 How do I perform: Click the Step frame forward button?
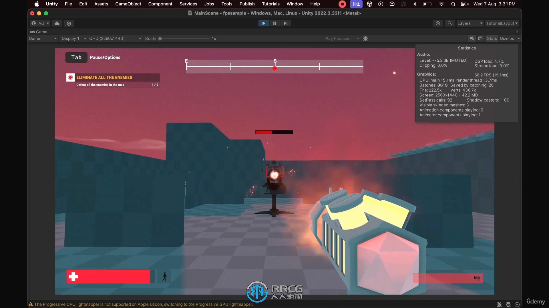(285, 23)
